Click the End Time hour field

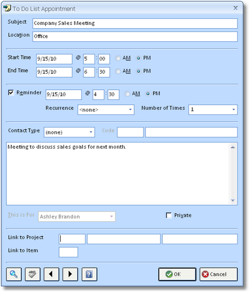coord(89,72)
